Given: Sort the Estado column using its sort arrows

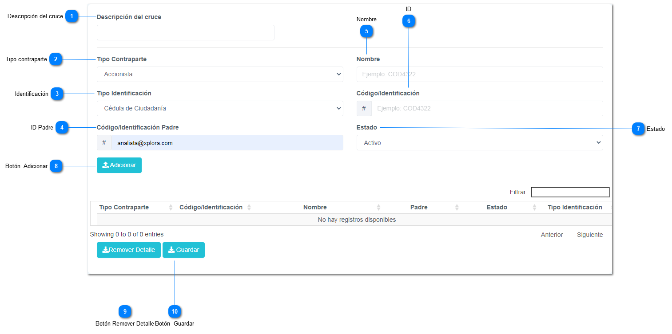Looking at the screenshot, I should click(x=534, y=207).
